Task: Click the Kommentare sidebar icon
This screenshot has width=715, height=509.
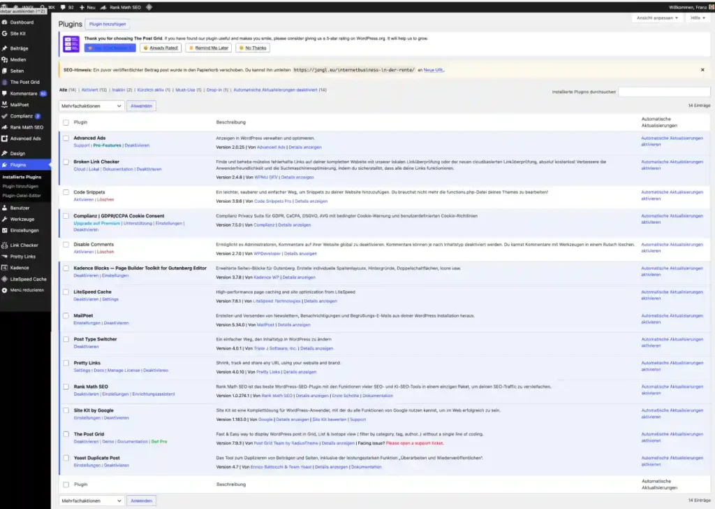Action: [x=5, y=93]
